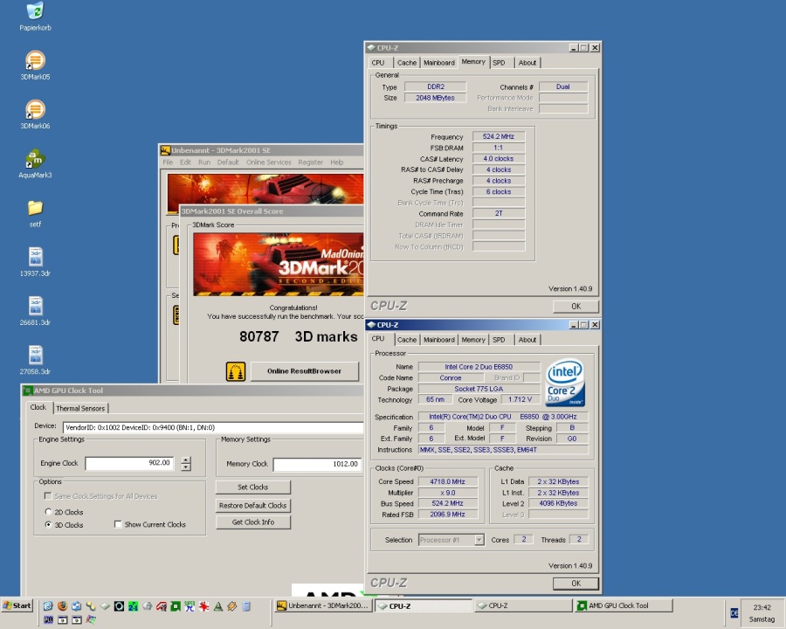
Task: Select the 13937.3dr file icon
Action: point(36,256)
